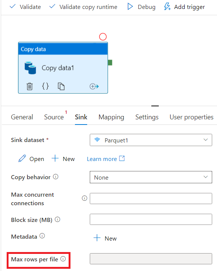
Task: Follow the Learn more link
Action: (106, 159)
